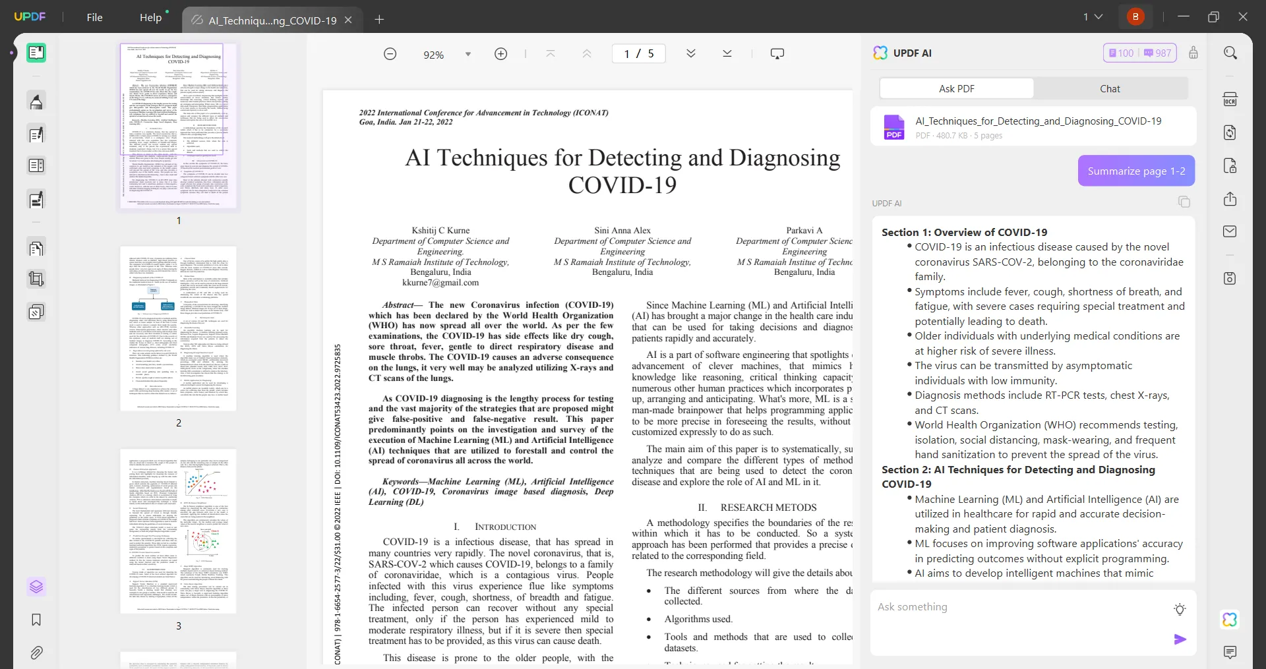This screenshot has width=1266, height=669.
Task: Expand the window count dropdown
Action: [x=1093, y=17]
